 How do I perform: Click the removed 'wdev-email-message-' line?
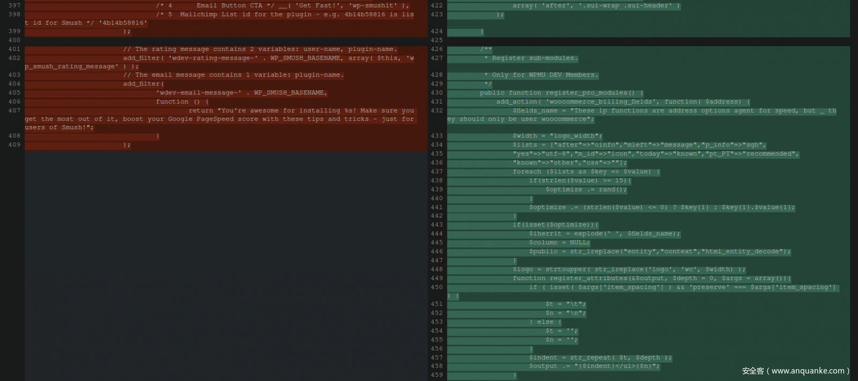[241, 93]
